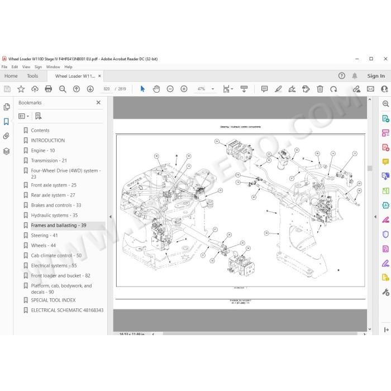Open the Layers panel icon
This screenshot has height=391, width=391.
click(6, 151)
